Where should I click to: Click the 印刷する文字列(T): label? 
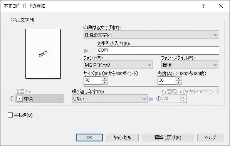(102, 28)
